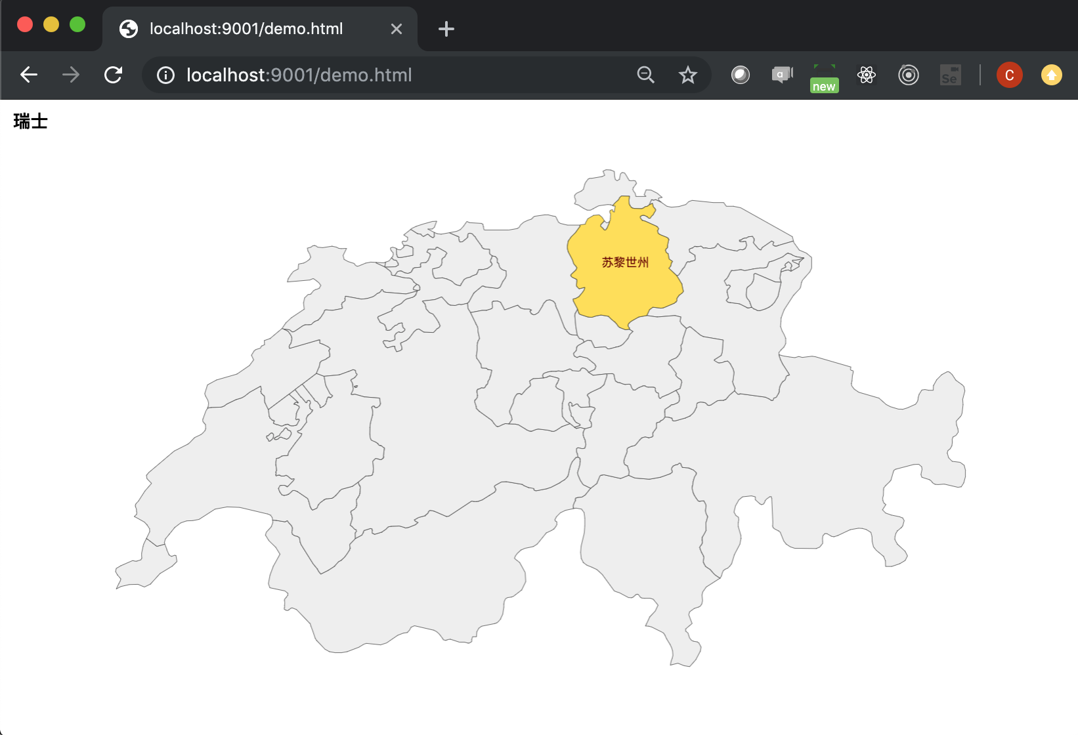
Task: Click the magnifier zoom icon in the address bar
Action: click(645, 75)
